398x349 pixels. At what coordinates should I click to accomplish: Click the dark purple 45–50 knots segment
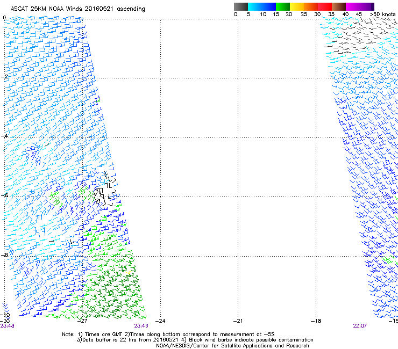pos(367,6)
